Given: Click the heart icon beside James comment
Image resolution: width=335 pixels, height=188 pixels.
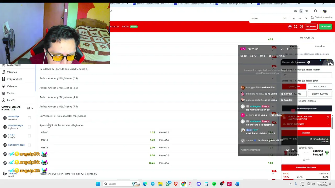Looking at the screenshot, I should pos(243,140).
